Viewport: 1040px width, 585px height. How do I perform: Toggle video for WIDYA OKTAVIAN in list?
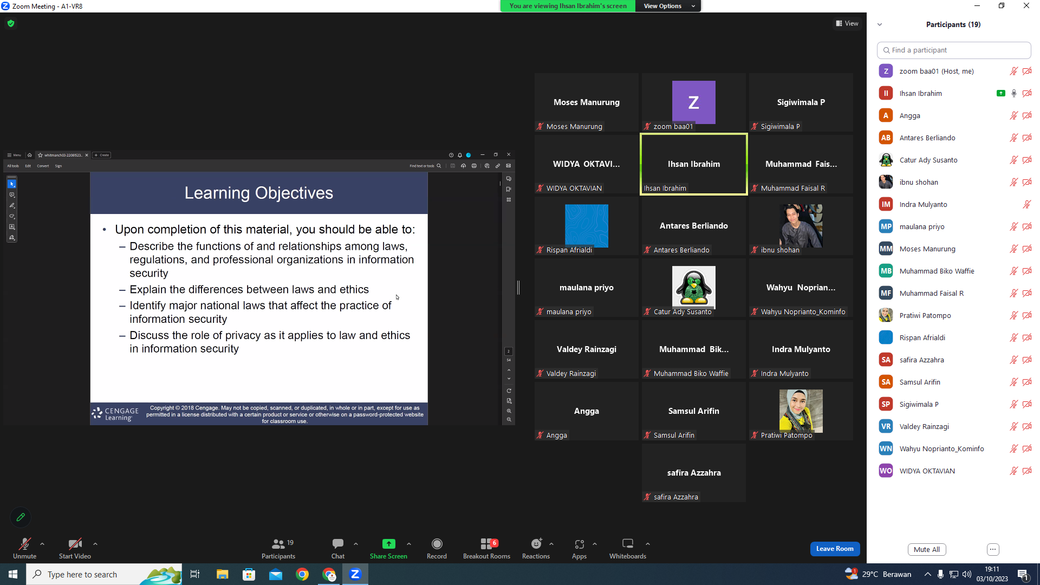1026,471
